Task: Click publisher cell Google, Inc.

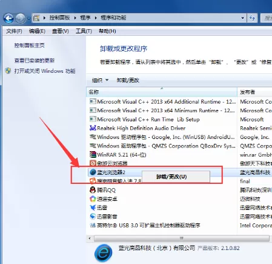Action: [254, 137]
